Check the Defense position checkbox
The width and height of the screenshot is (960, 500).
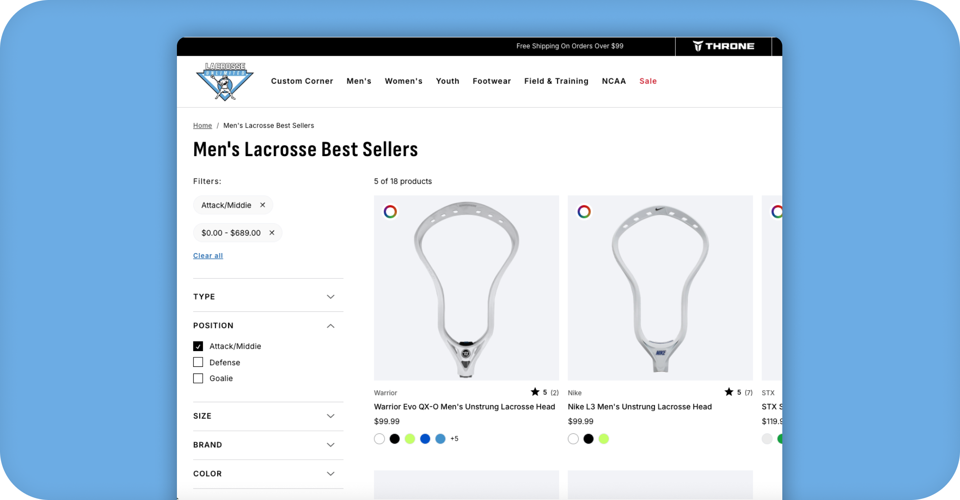pos(198,362)
